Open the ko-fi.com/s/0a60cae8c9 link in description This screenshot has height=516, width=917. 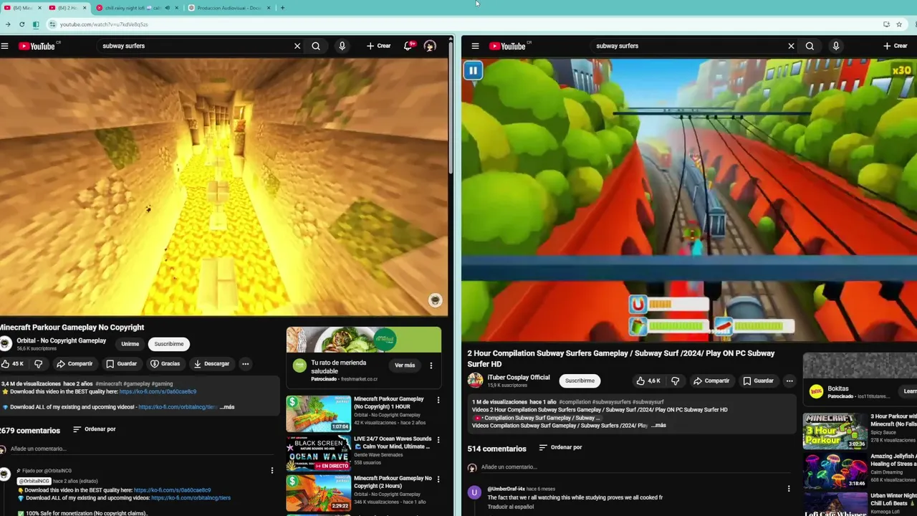click(158, 392)
